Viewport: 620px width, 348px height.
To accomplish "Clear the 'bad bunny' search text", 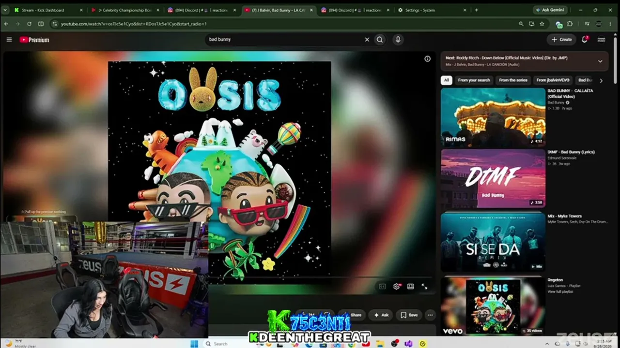I will pos(367,40).
